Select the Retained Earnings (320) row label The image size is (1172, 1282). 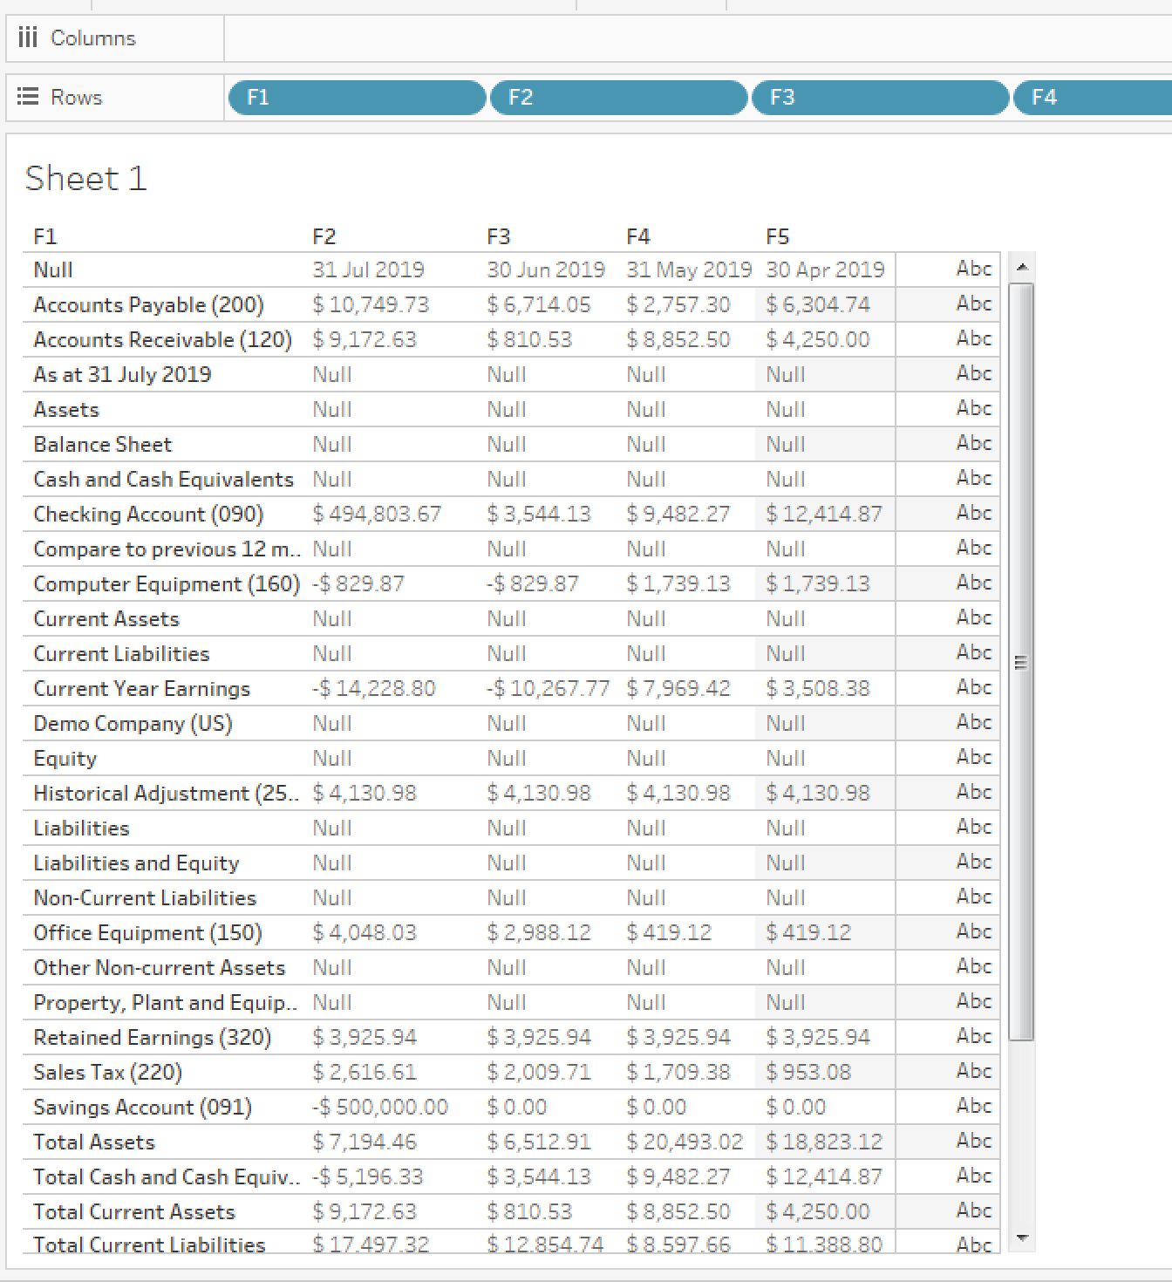click(152, 1037)
